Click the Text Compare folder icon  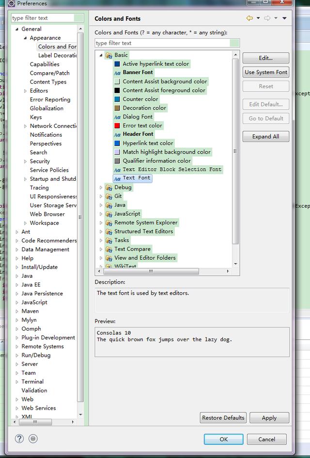(108, 249)
